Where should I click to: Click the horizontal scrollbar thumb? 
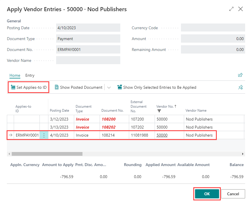47,154
